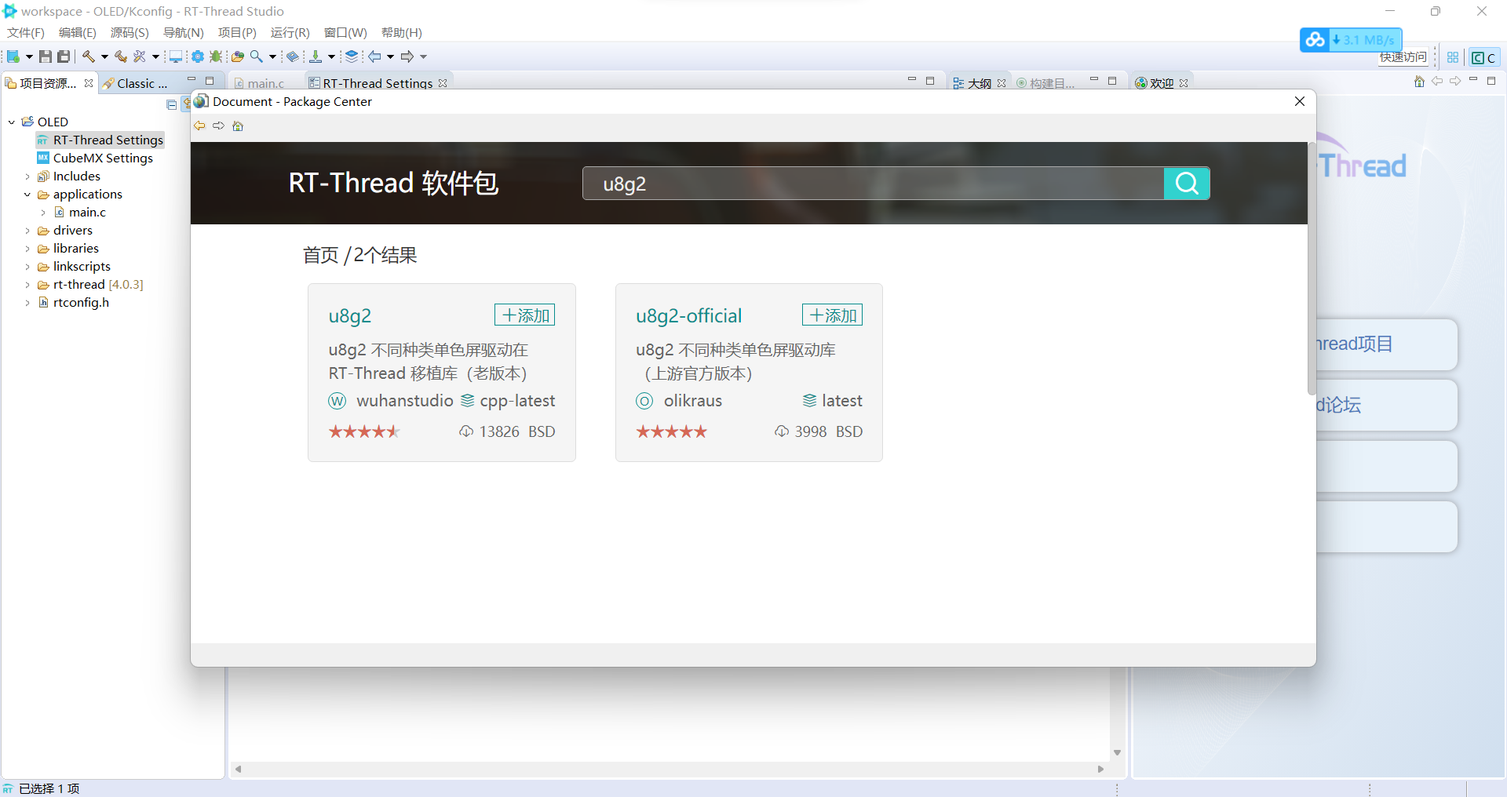Collapse the applications folder node
Image resolution: width=1507 pixels, height=797 pixels.
27,195
